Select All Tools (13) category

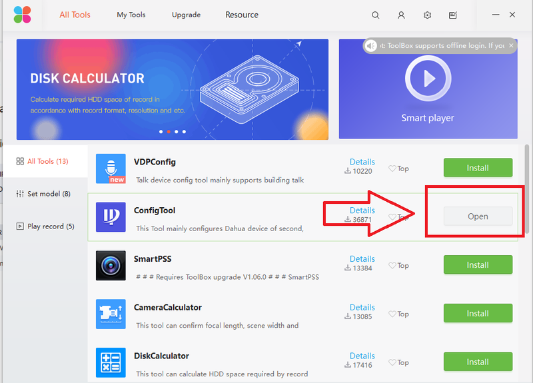45,161
